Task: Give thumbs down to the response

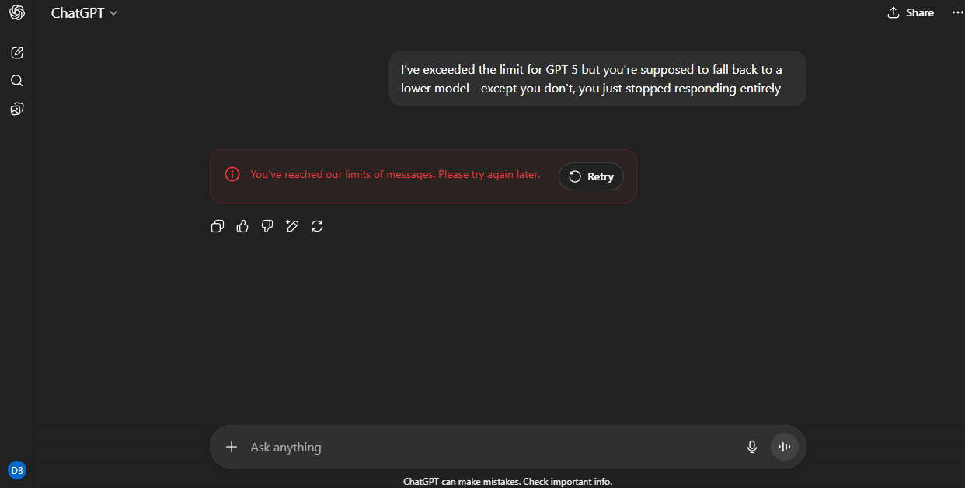Action: (267, 226)
